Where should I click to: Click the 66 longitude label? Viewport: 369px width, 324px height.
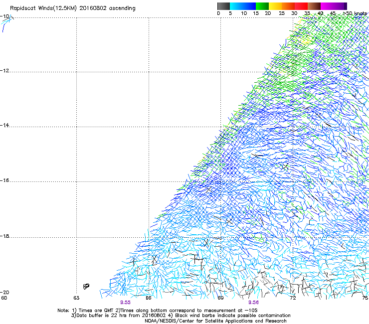(x=149, y=298)
